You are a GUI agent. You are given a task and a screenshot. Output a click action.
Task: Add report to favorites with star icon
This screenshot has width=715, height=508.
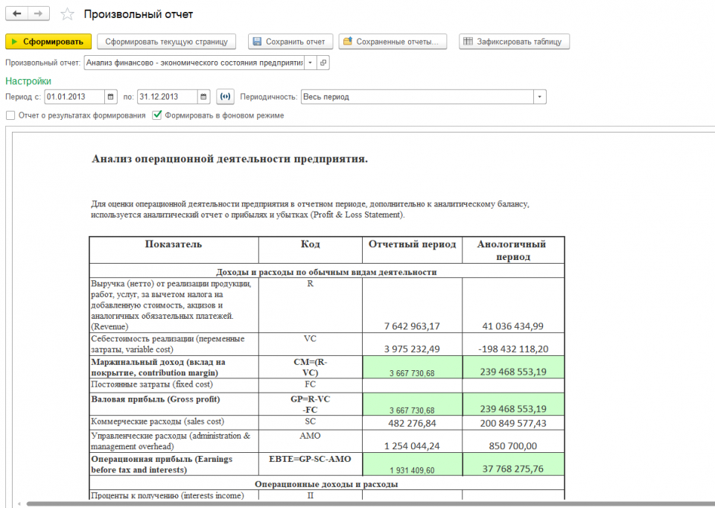(x=67, y=14)
